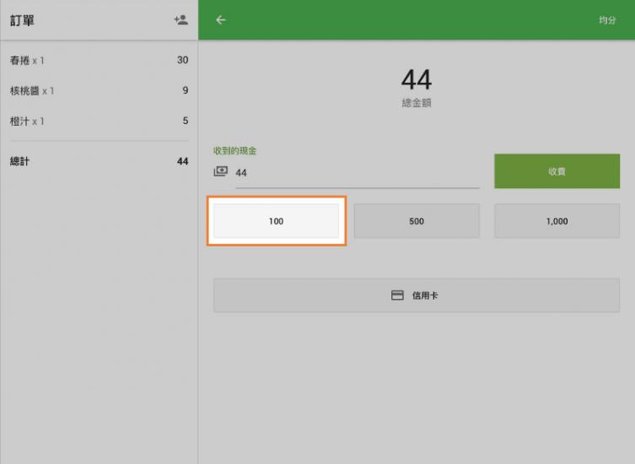The height and width of the screenshot is (464, 635).
Task: Click the 總計 total label
Action: 19,161
